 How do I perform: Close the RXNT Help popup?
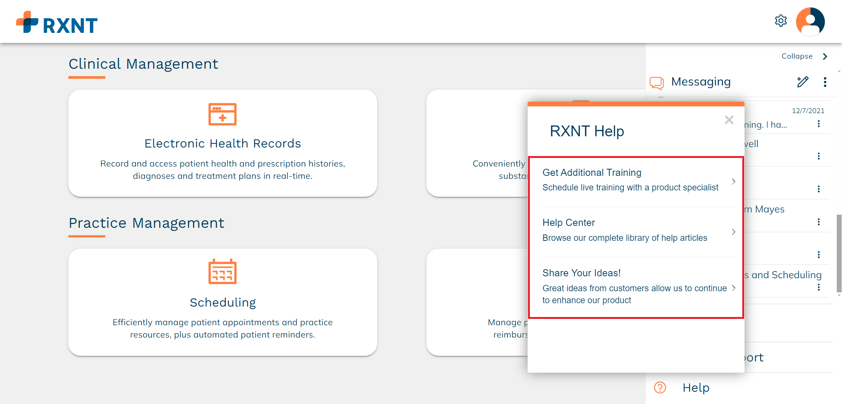click(729, 120)
